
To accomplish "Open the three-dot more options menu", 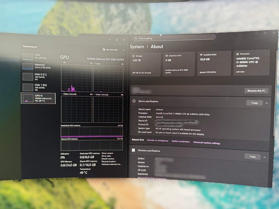I will click(x=124, y=50).
